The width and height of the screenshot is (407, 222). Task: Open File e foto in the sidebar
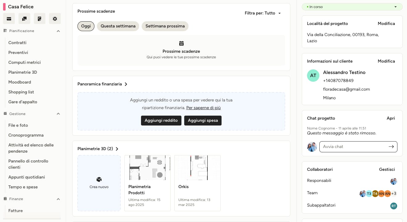pos(18,125)
